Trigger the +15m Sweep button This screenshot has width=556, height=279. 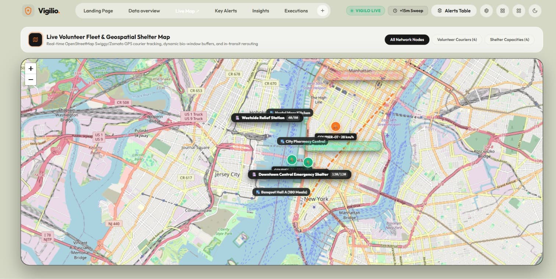[x=408, y=11]
